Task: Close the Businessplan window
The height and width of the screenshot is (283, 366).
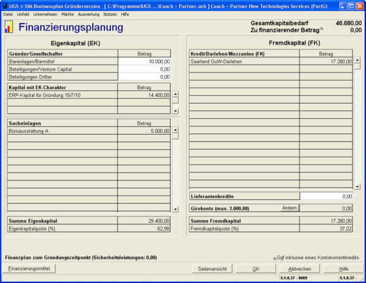Action: 360,6
